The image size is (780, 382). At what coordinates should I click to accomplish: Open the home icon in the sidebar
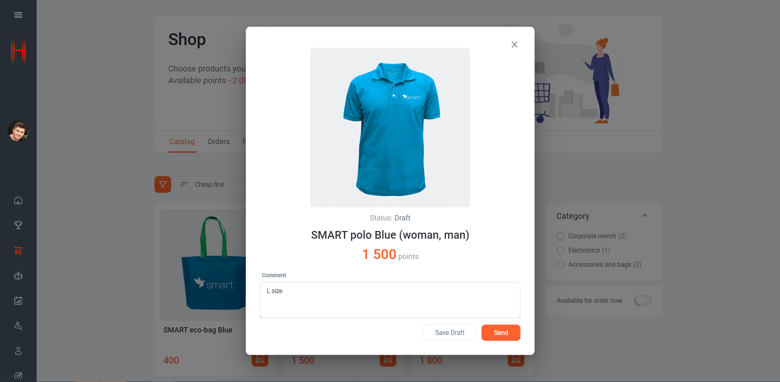[x=18, y=201]
